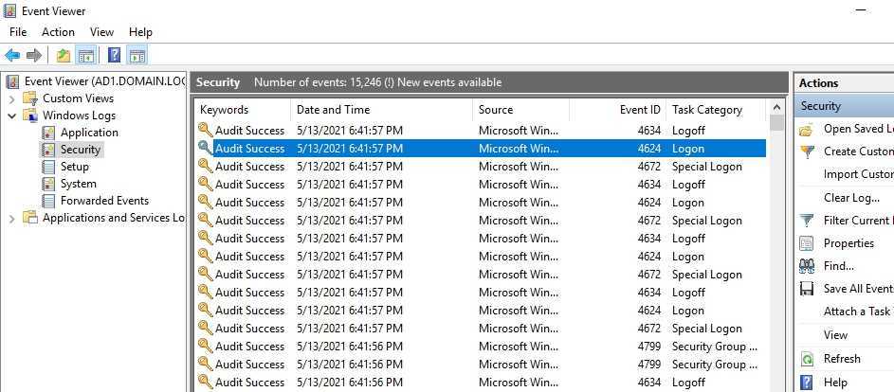Click the Forward arrow in toolbar
The image size is (894, 392).
click(x=34, y=56)
